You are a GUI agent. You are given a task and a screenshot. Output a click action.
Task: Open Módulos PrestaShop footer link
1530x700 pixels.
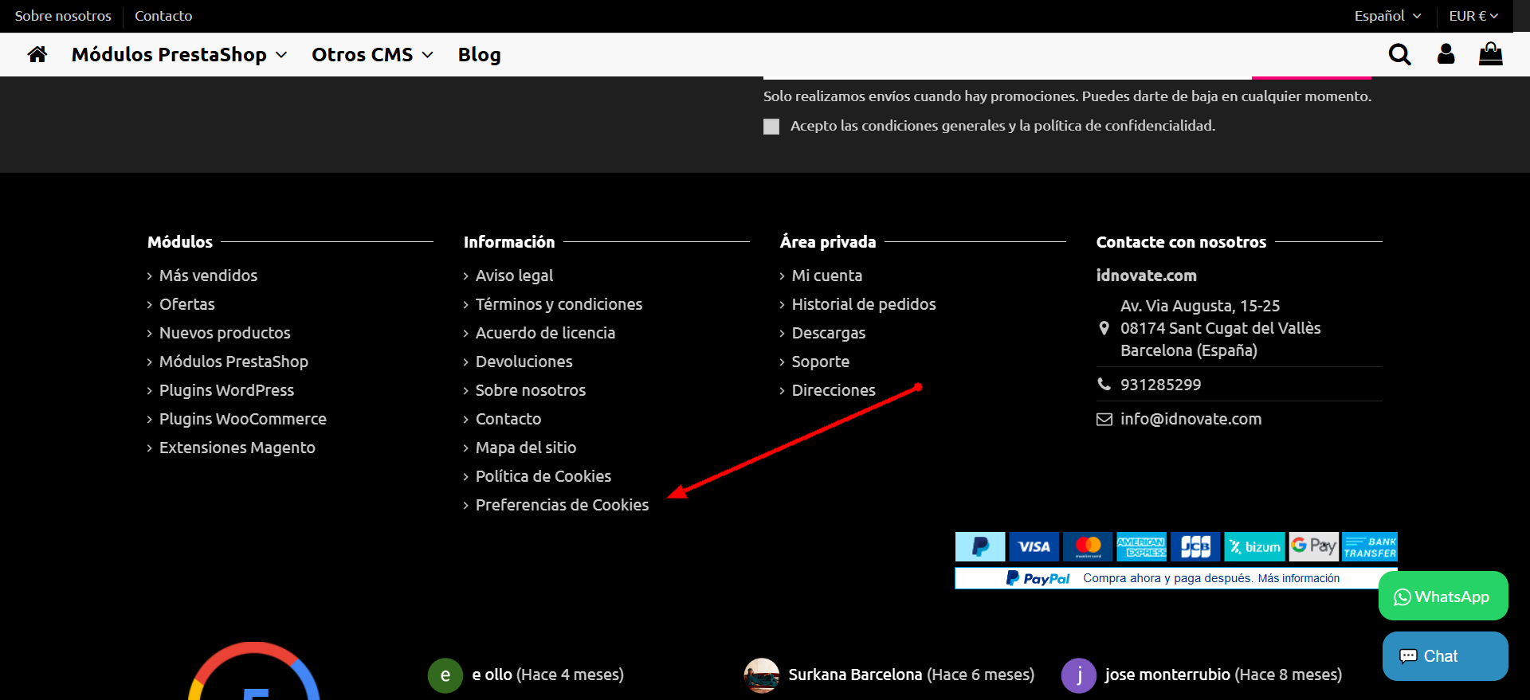click(233, 362)
